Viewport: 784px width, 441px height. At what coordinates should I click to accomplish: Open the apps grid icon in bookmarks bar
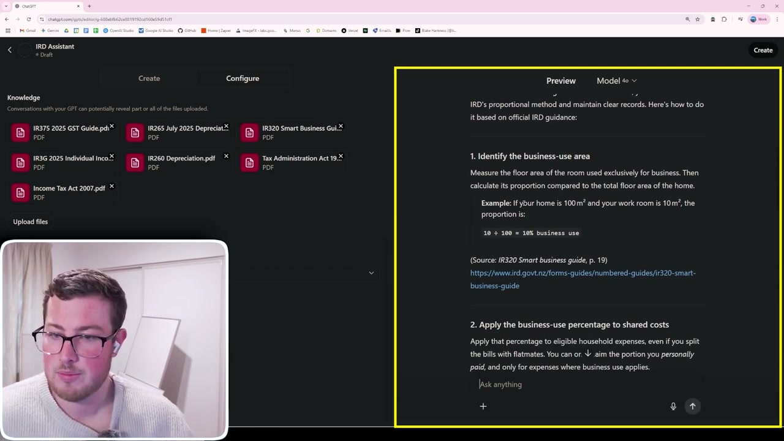(7, 31)
